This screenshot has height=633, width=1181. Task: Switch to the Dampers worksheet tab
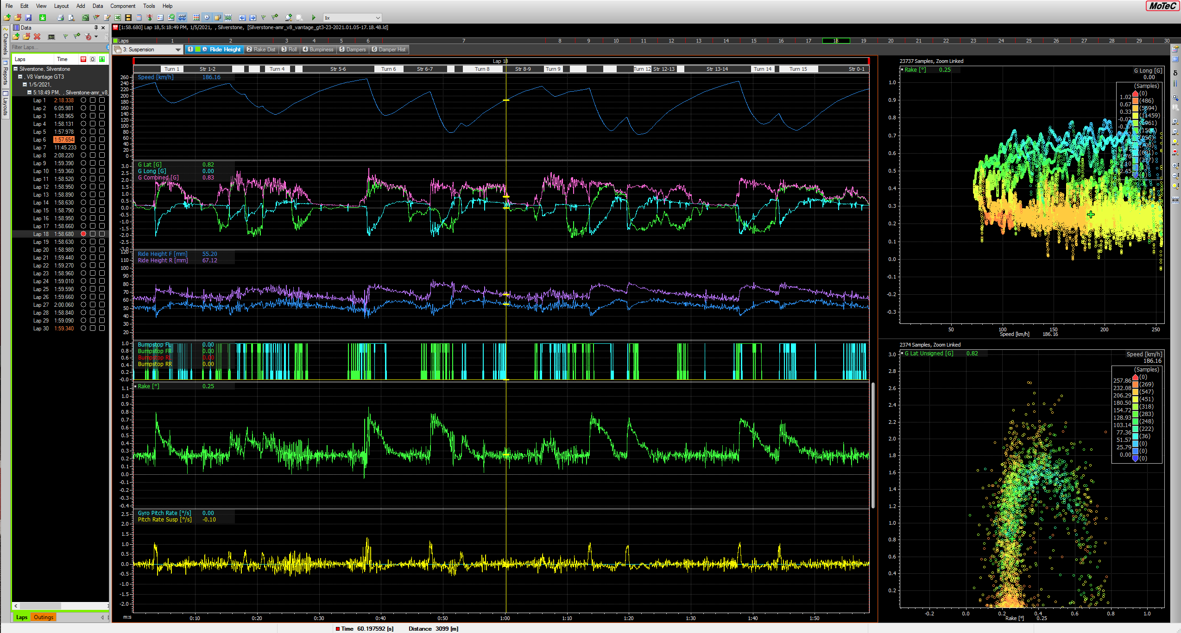[352, 50]
